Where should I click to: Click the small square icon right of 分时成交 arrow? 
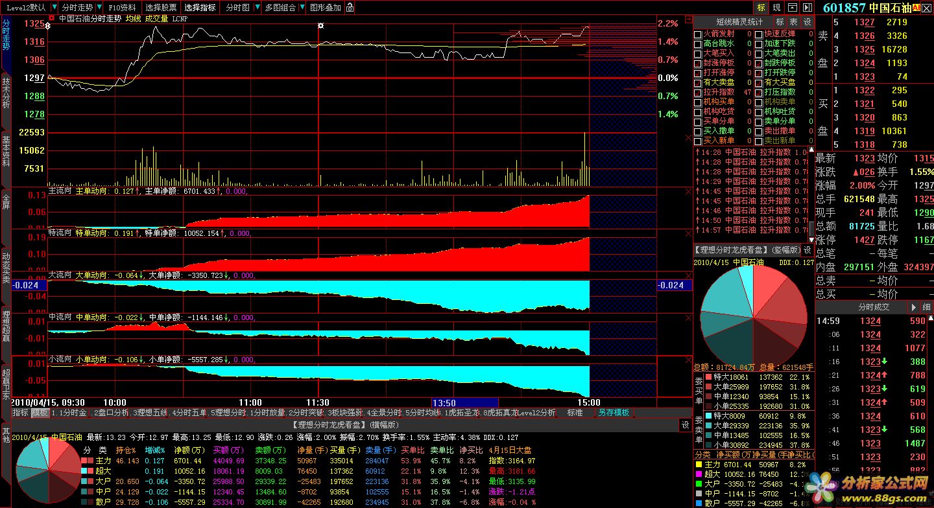point(926,307)
